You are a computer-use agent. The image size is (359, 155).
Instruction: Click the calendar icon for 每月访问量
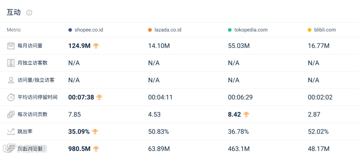click(x=11, y=46)
